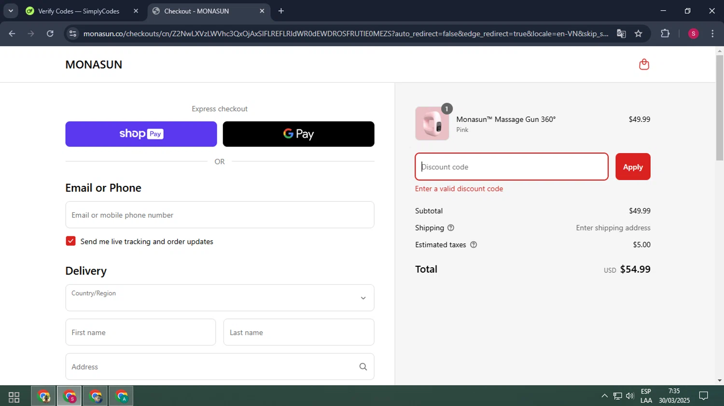Select the Checkout - MONASUN tab
This screenshot has height=406, width=724.
coord(196,11)
